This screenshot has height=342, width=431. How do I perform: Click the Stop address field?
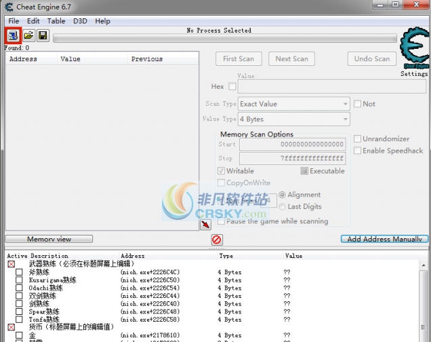click(293, 158)
